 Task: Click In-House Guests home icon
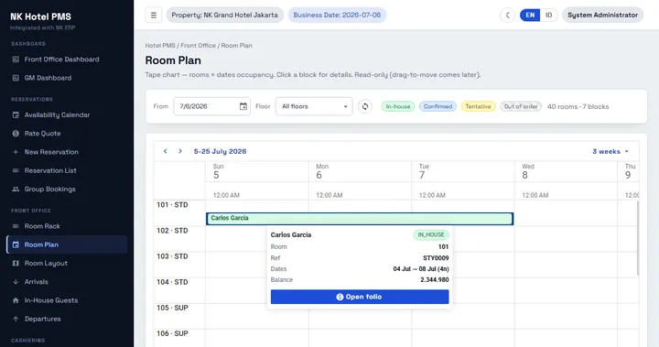point(16,300)
